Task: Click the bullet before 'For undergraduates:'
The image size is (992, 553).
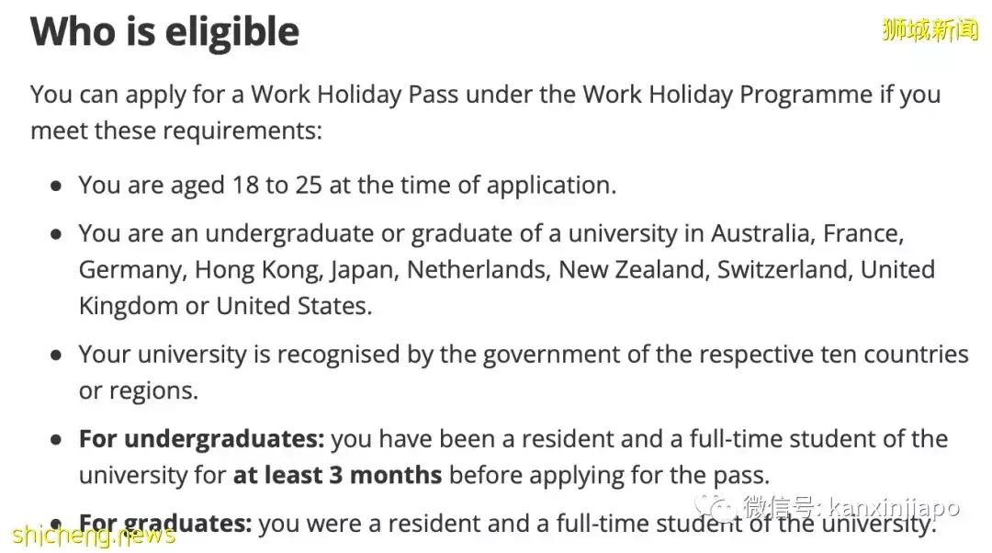Action: point(56,439)
